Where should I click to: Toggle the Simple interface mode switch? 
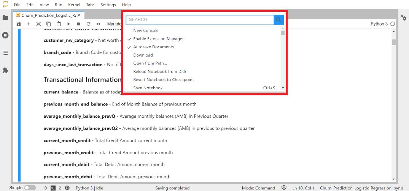click(x=30, y=188)
